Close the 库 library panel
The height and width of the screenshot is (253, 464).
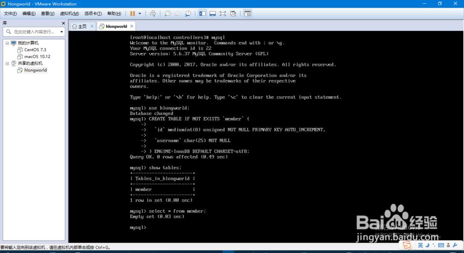coord(63,23)
